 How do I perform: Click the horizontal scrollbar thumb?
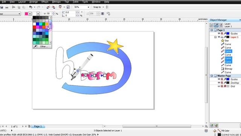click(x=157, y=126)
